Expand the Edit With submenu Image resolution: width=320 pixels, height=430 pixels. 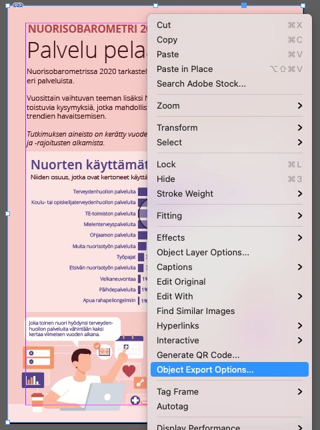tap(229, 296)
